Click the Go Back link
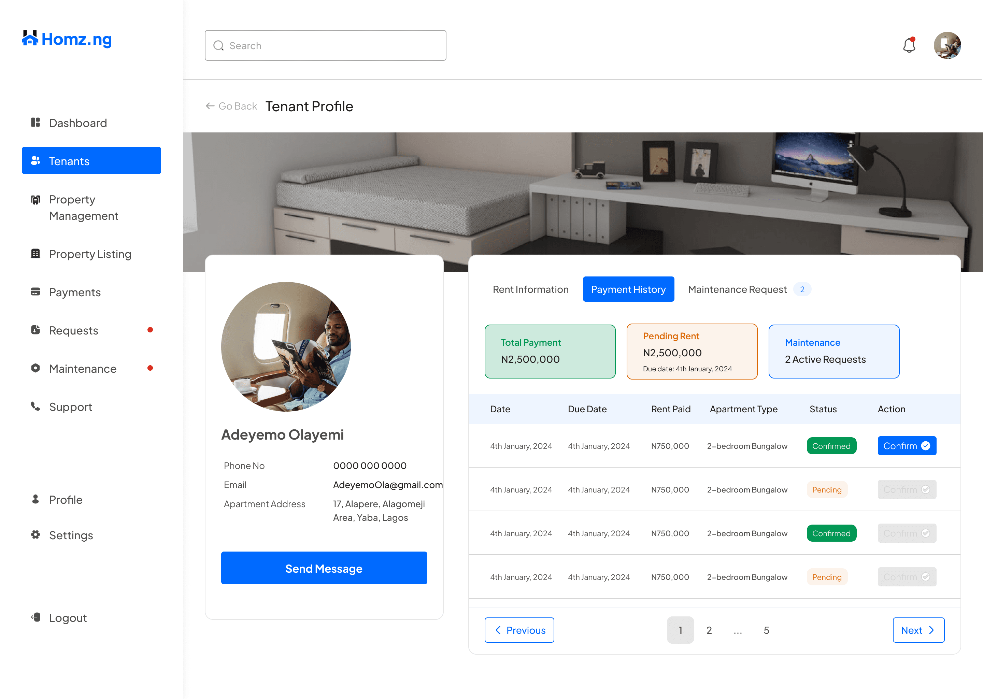Image resolution: width=983 pixels, height=699 pixels. (x=231, y=106)
